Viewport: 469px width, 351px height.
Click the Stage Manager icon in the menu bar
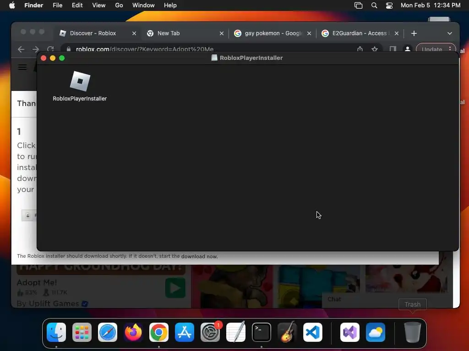pyautogui.click(x=358, y=5)
